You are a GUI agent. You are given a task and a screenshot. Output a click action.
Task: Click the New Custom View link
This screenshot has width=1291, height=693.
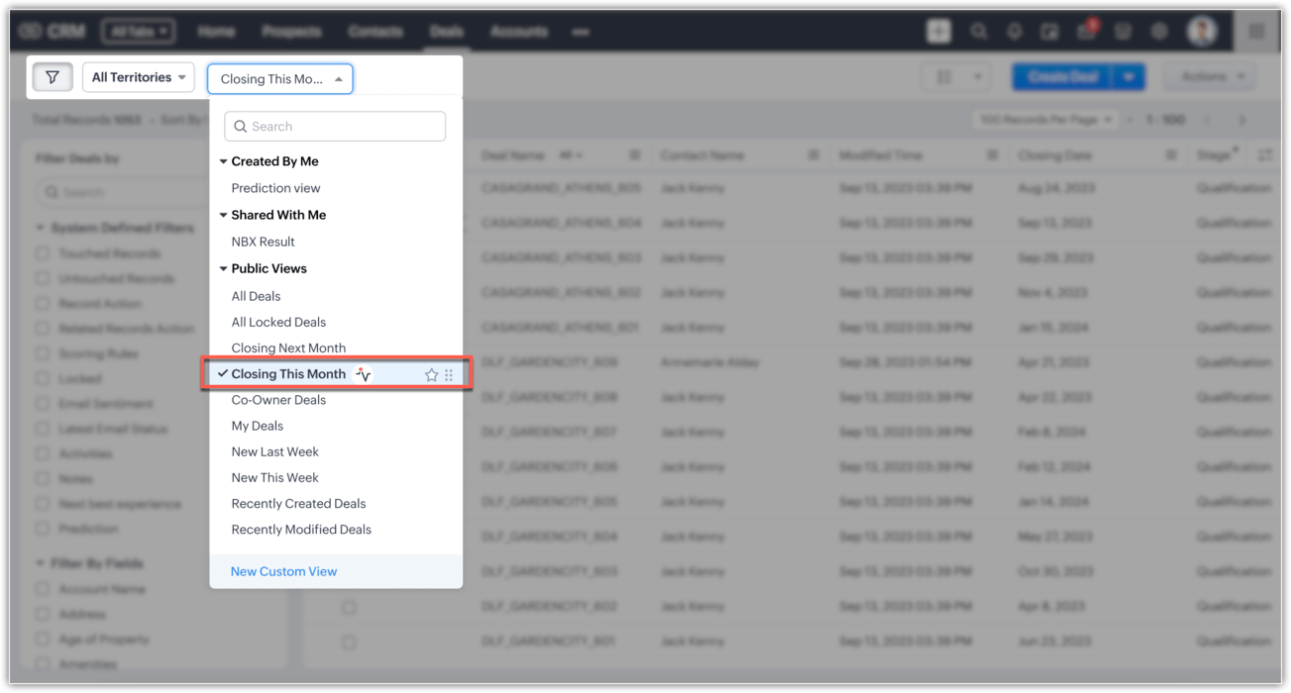[x=283, y=571]
